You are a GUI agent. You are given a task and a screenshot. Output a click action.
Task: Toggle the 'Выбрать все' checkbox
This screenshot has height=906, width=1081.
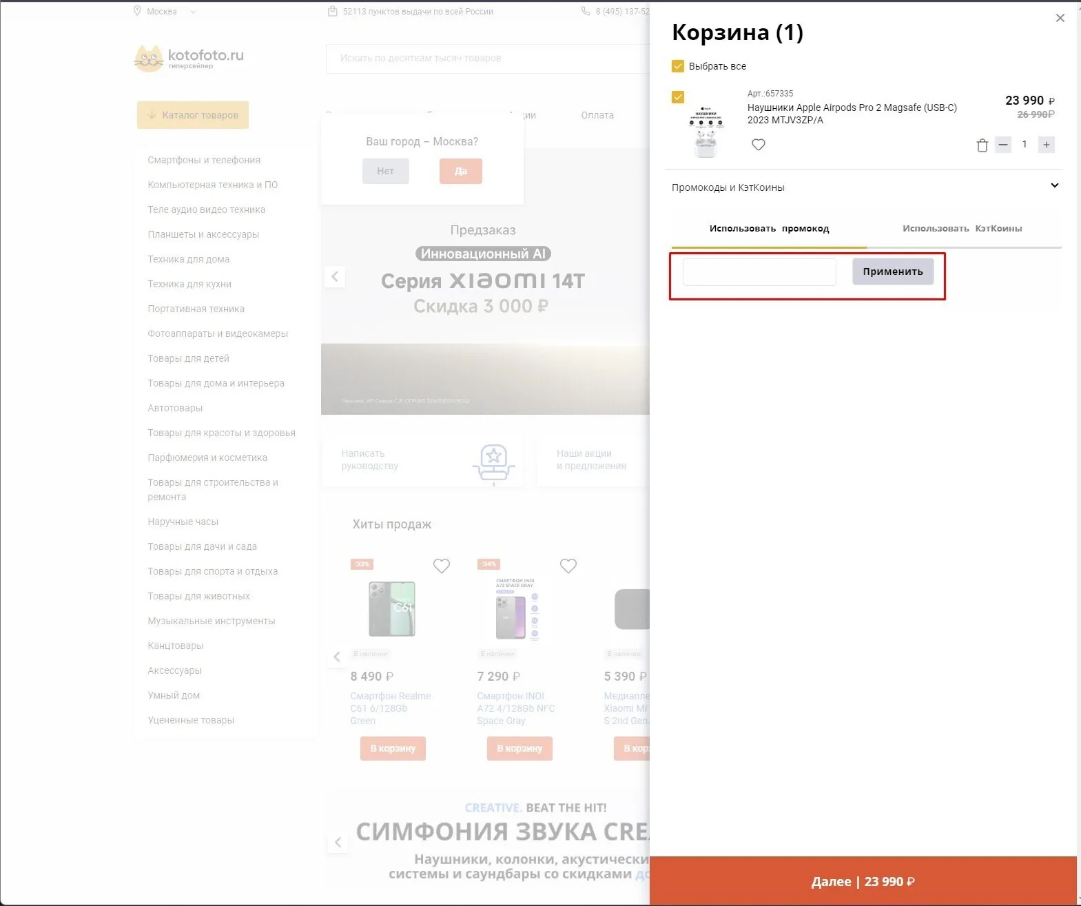tap(678, 66)
